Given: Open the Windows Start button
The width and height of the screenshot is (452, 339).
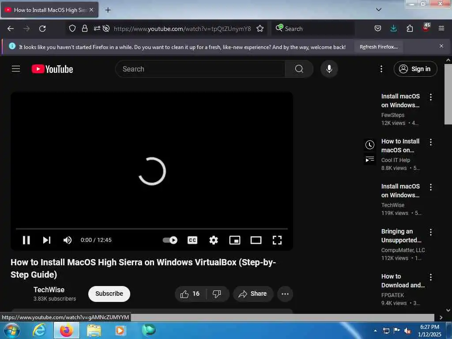Looking at the screenshot, I should (12, 330).
